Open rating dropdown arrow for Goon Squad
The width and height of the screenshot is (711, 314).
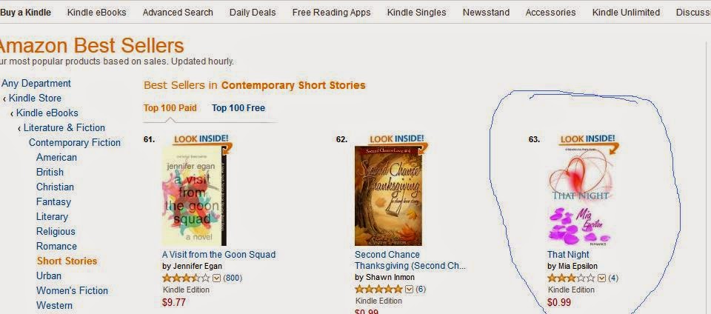coord(217,278)
